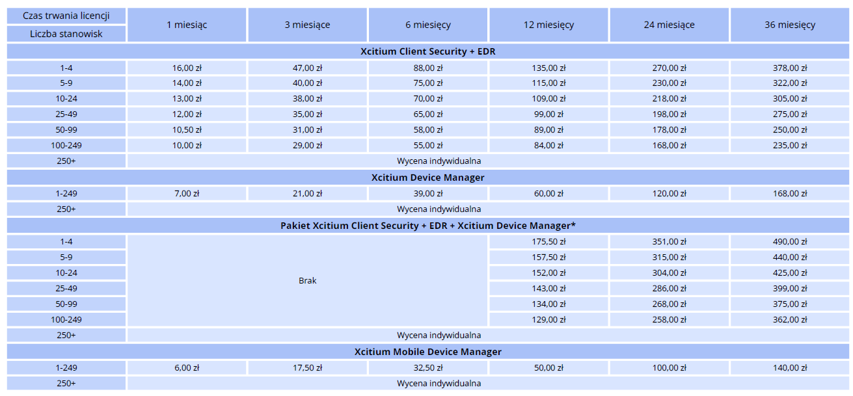Screen dimensions: 853x396
Task: Select the "Xcitium Mobile Device Manager" section heading
Action: tap(427, 352)
